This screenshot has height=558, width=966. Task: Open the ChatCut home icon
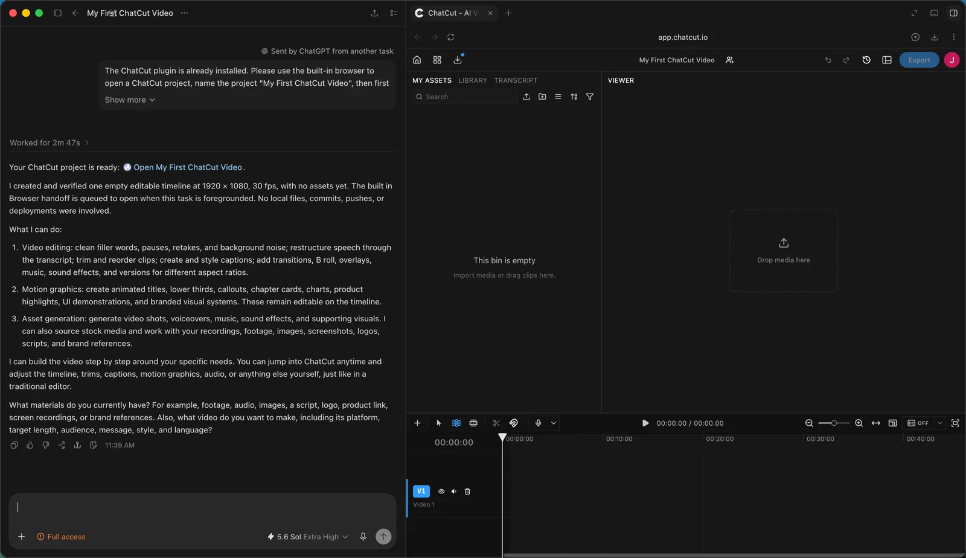(x=417, y=60)
